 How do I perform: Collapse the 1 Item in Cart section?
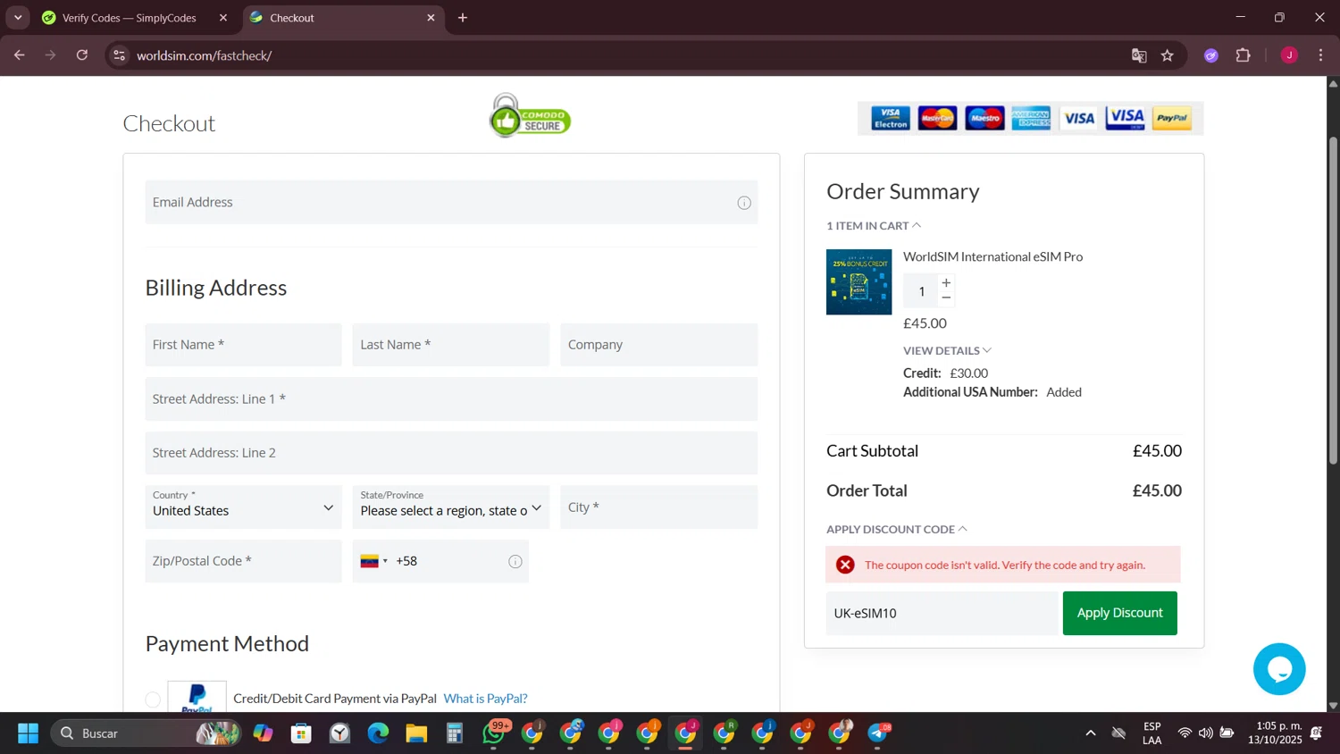874,226
